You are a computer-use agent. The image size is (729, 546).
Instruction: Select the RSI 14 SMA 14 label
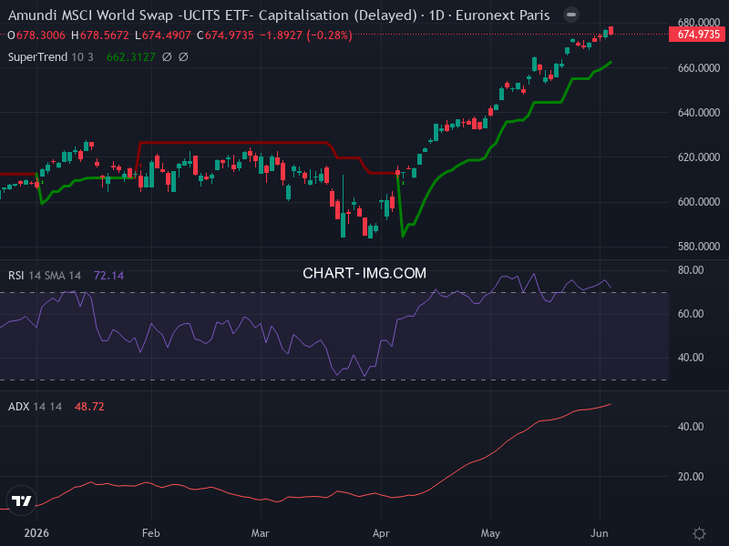(x=45, y=276)
